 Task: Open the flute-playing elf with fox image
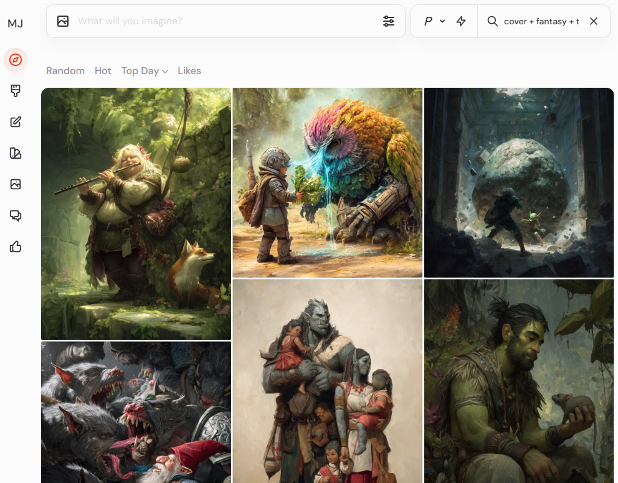pyautogui.click(x=136, y=213)
